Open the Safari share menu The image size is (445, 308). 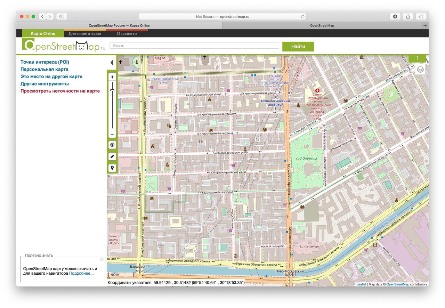[408, 16]
